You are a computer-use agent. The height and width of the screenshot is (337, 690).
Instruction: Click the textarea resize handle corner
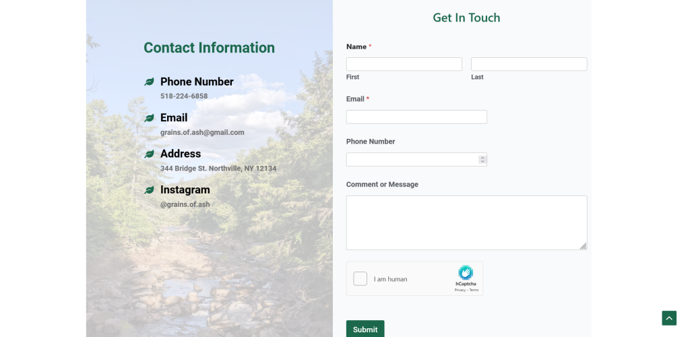pyautogui.click(x=583, y=246)
